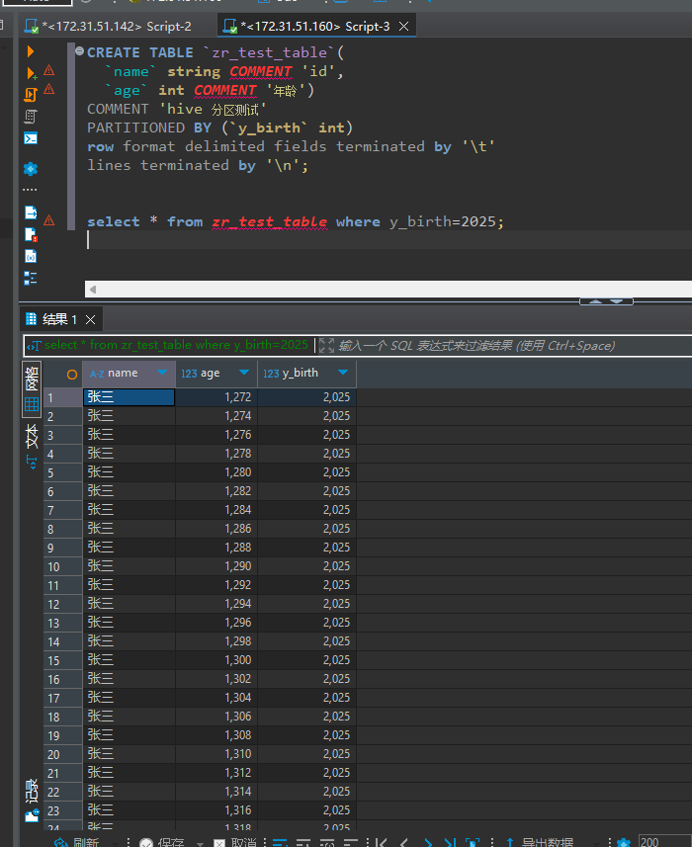Run the Execute script icon
Image resolution: width=692 pixels, height=847 pixels.
31,95
